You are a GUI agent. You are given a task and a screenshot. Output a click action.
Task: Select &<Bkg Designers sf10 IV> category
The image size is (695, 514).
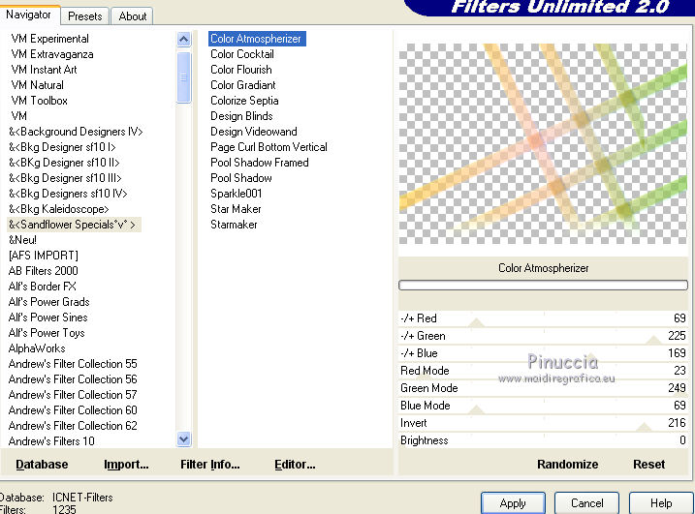pos(68,194)
